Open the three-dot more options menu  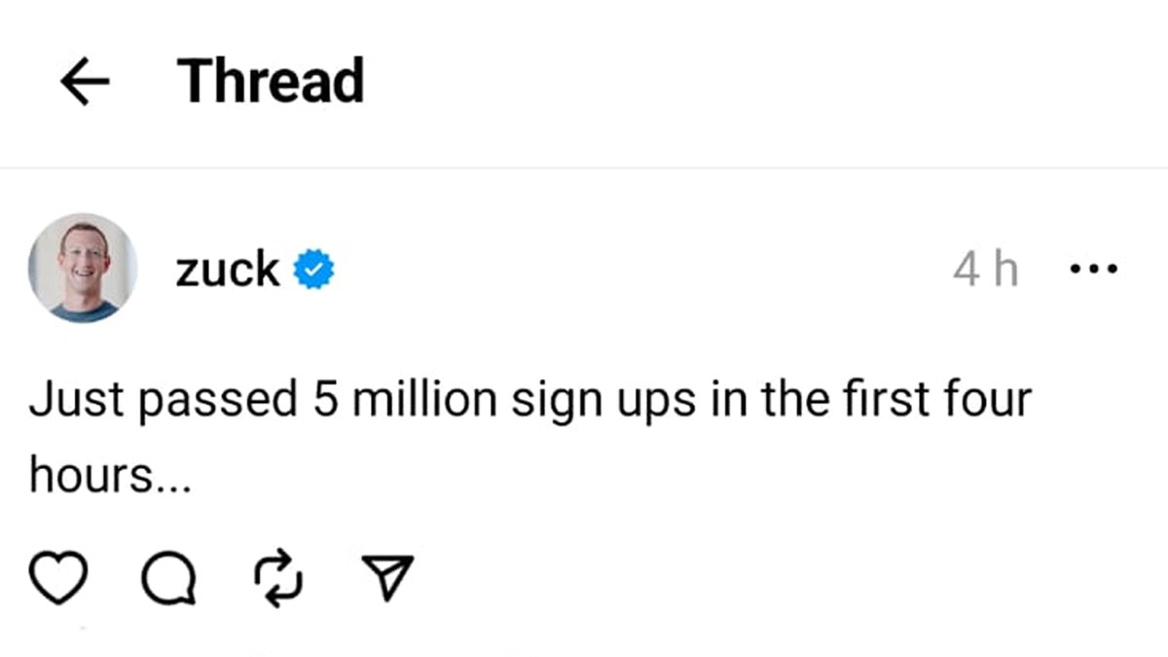pos(1093,269)
